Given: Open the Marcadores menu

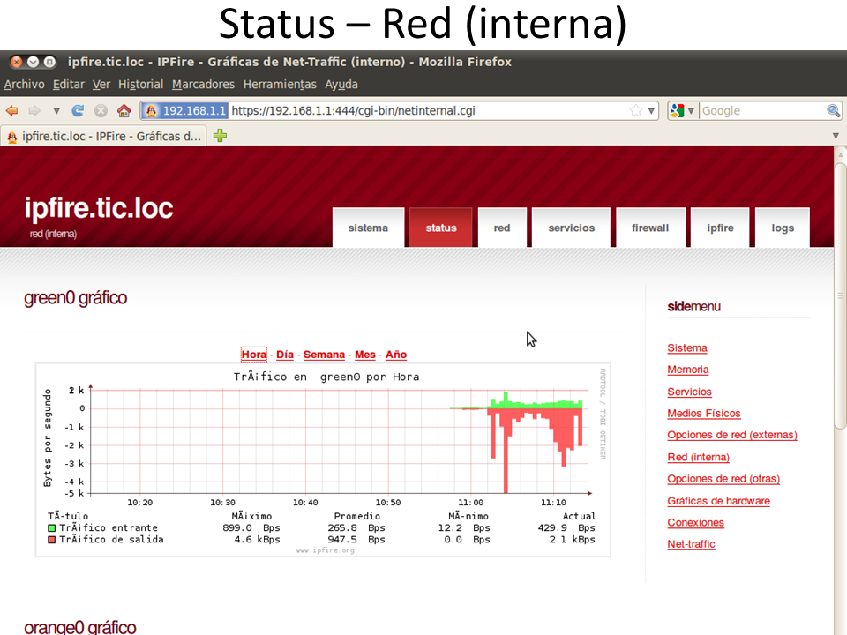Looking at the screenshot, I should point(203,85).
